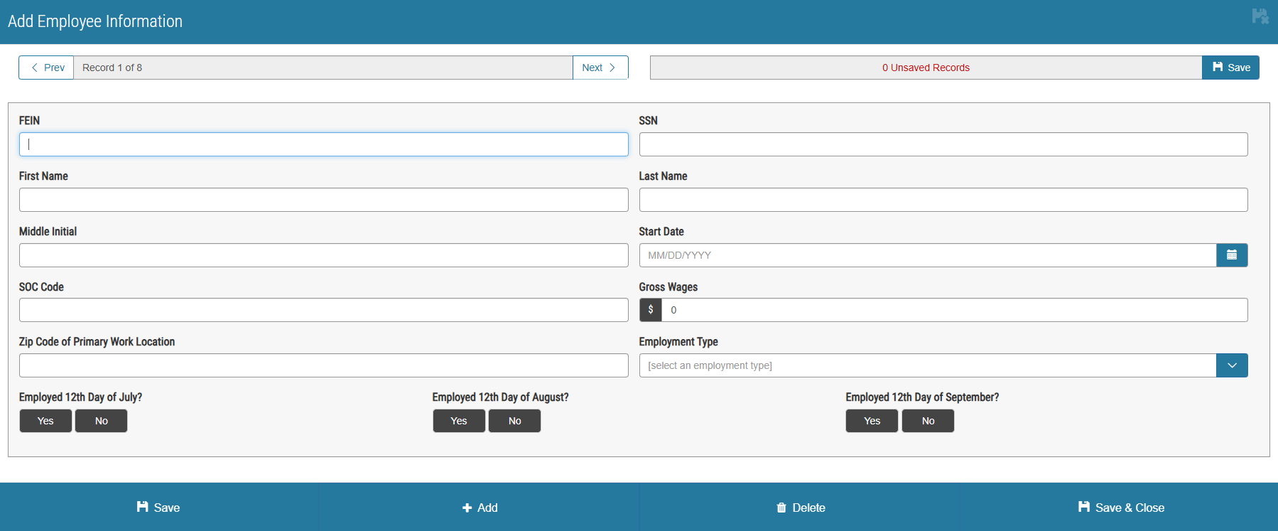Image resolution: width=1278 pixels, height=531 pixels.
Task: Click Save & Close in the bottom bar
Action: (x=1120, y=508)
